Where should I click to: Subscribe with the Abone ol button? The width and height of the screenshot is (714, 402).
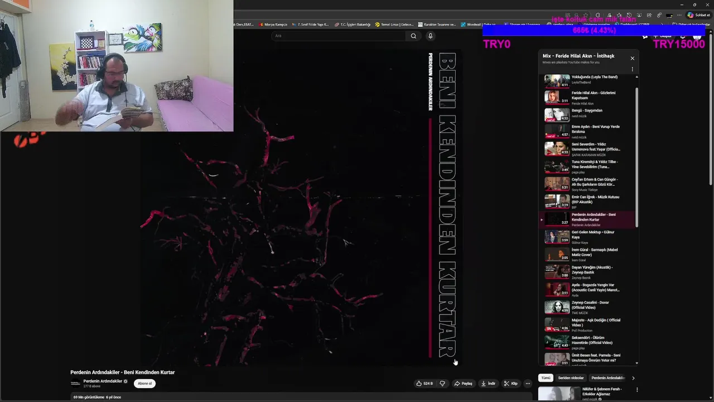pos(144,384)
